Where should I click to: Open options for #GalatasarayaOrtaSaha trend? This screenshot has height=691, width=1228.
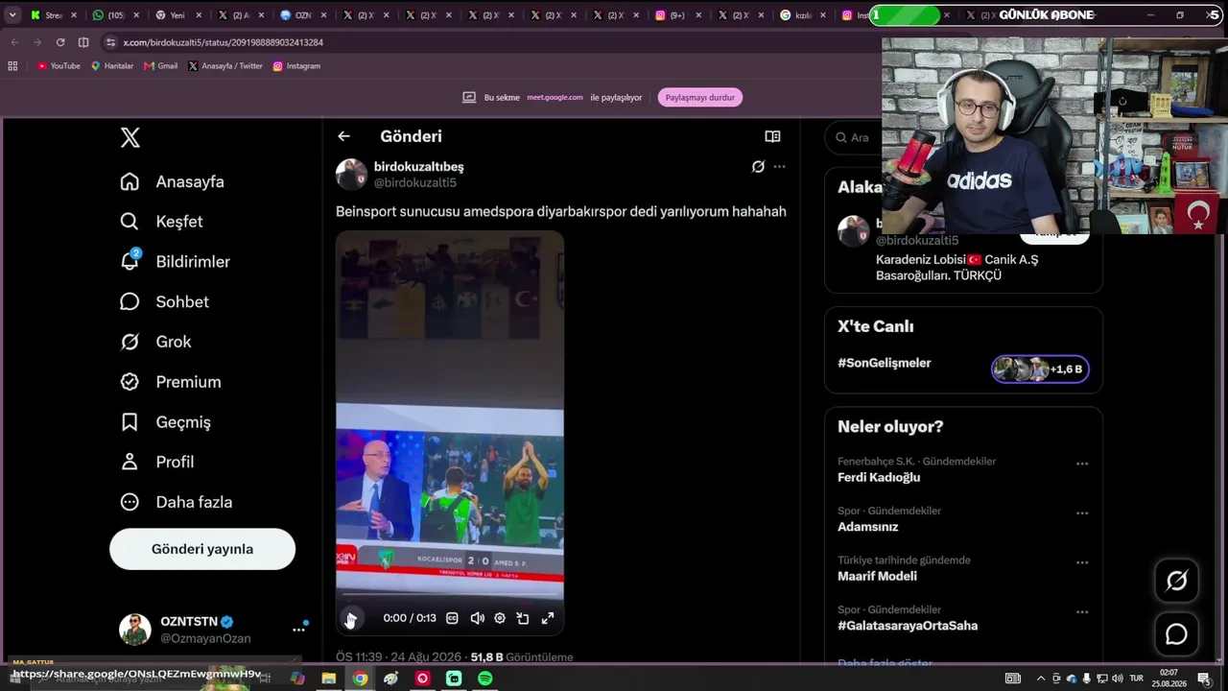[1082, 612]
